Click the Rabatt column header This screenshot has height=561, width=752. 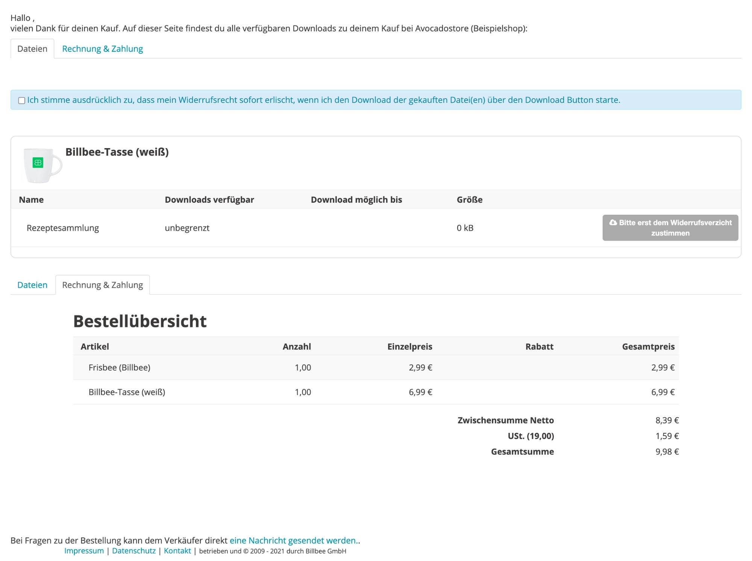coord(539,346)
